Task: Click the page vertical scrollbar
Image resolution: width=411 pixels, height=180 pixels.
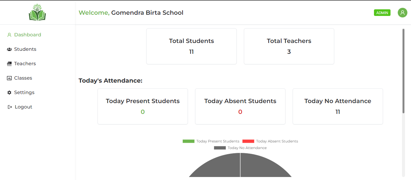Action: [403, 71]
